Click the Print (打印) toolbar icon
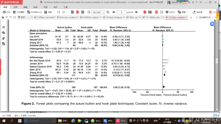Viewport: 221px width, 124px height. pos(7,12)
